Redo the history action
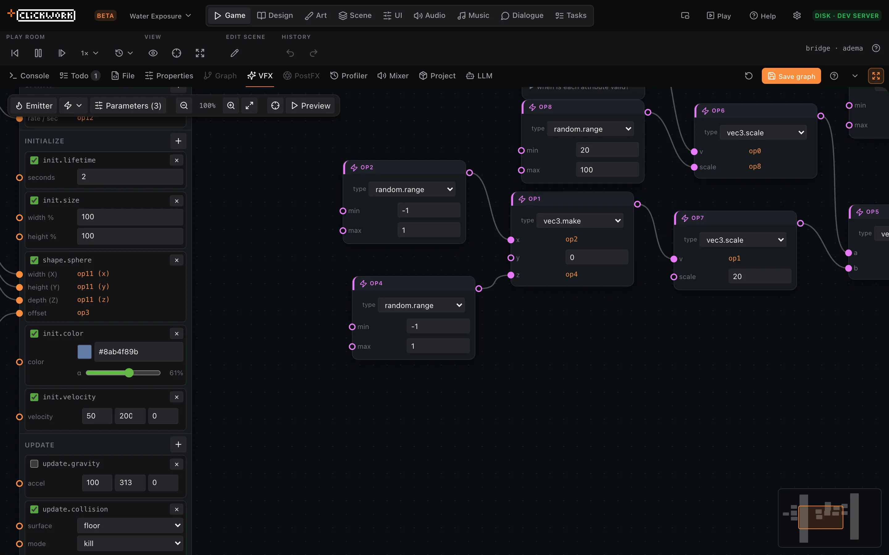This screenshot has height=555, width=889. coord(313,53)
